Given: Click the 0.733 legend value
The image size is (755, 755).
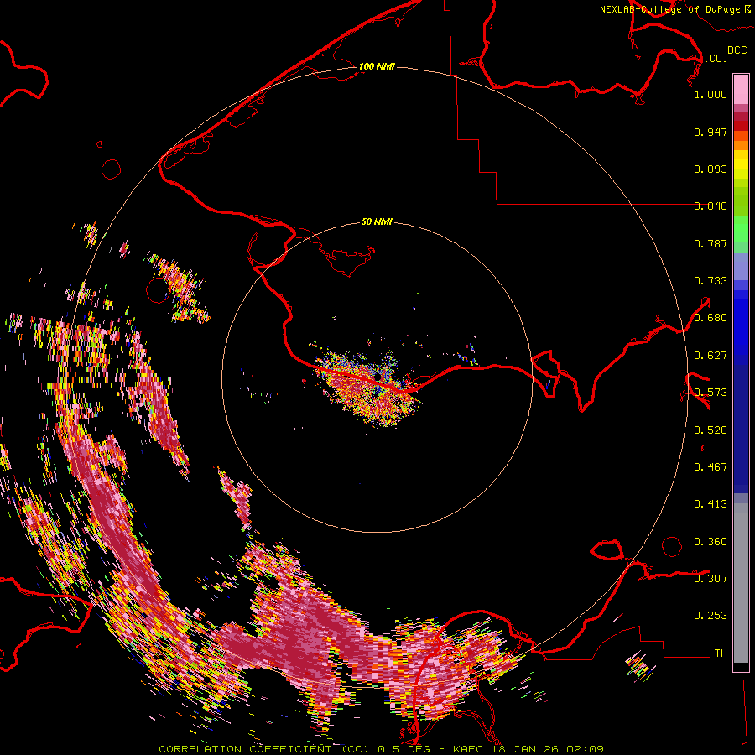Looking at the screenshot, I should click(x=711, y=281).
